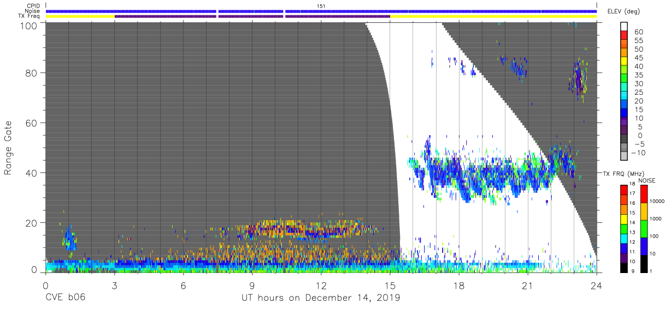
Task: Click the cyan segment of TX FRQ color bar
Action: [x=624, y=238]
